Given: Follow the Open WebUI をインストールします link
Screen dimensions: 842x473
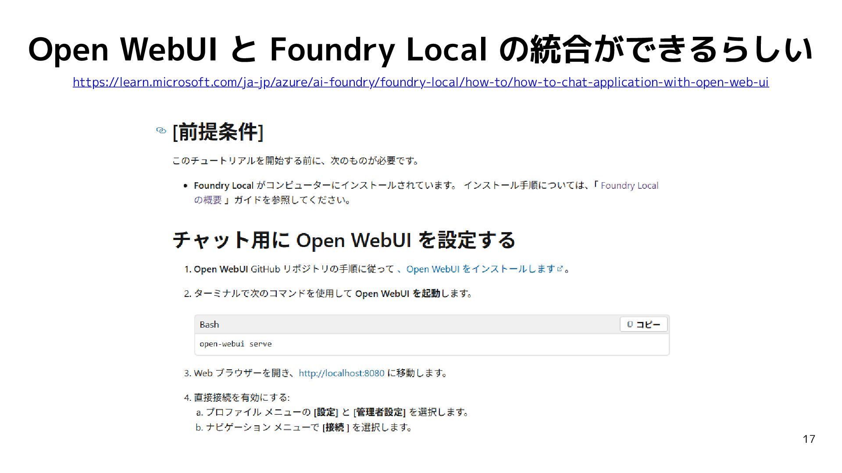Looking at the screenshot, I should [481, 269].
